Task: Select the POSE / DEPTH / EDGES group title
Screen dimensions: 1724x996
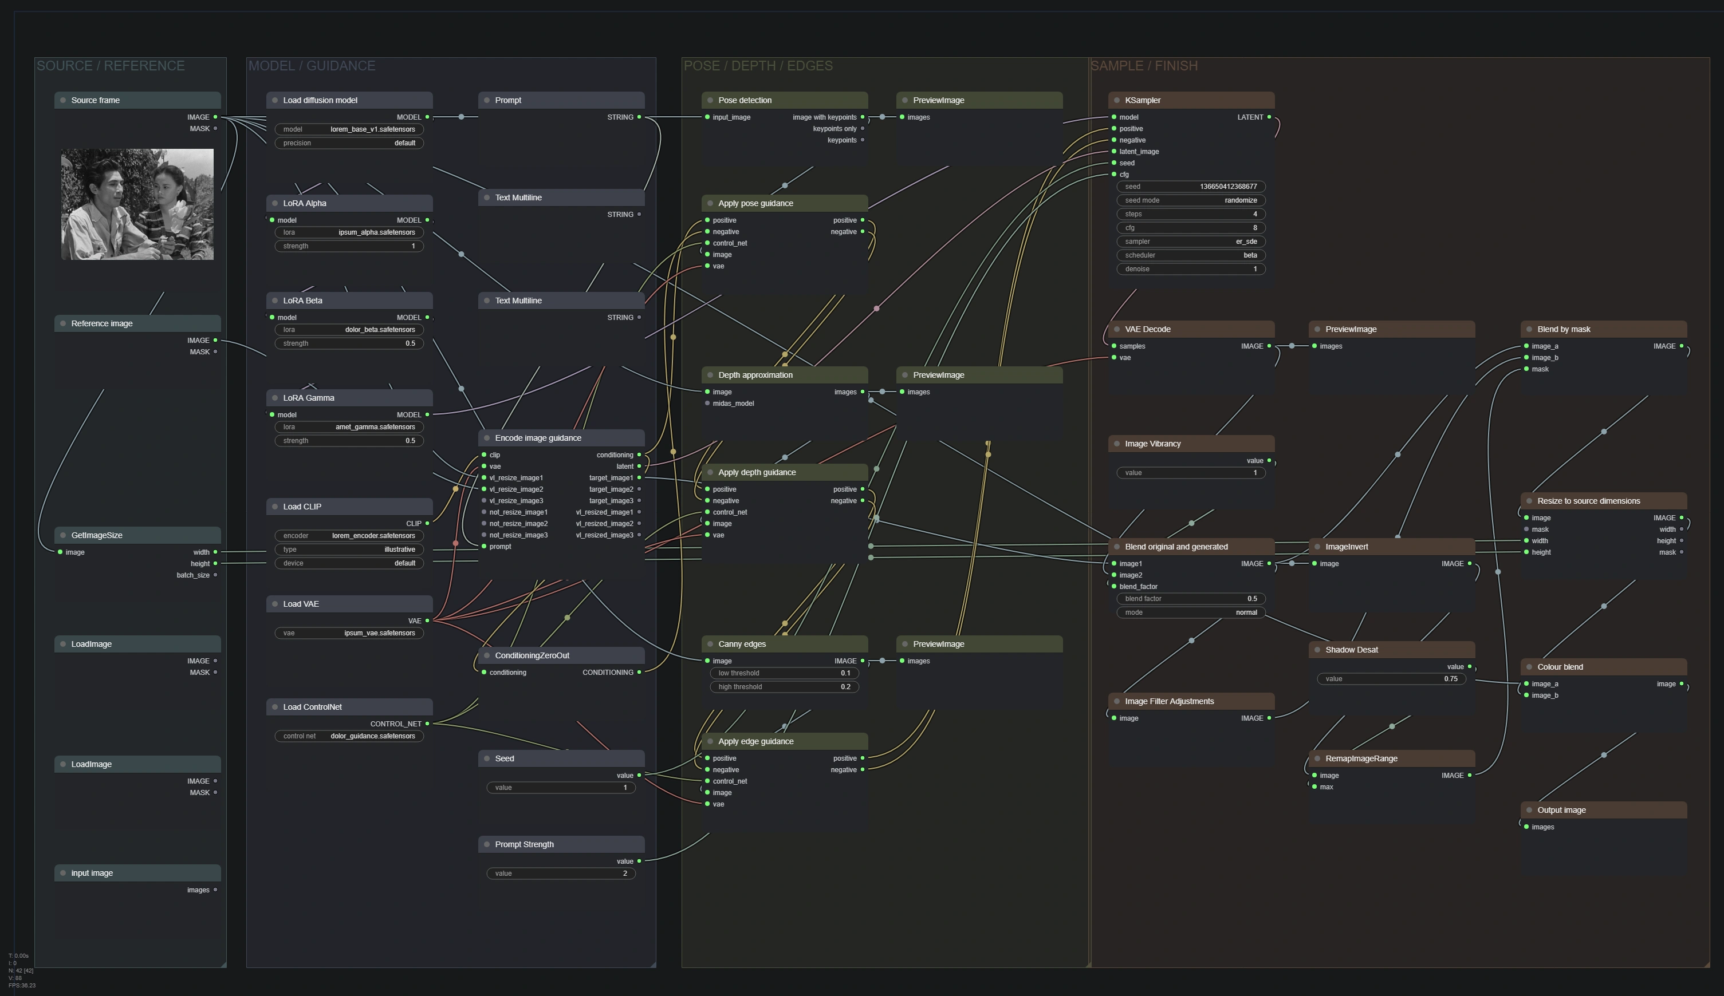Action: 758,66
